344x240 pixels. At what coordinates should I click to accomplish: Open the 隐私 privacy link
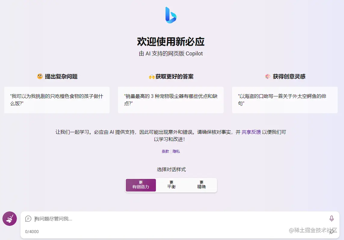[176, 151]
